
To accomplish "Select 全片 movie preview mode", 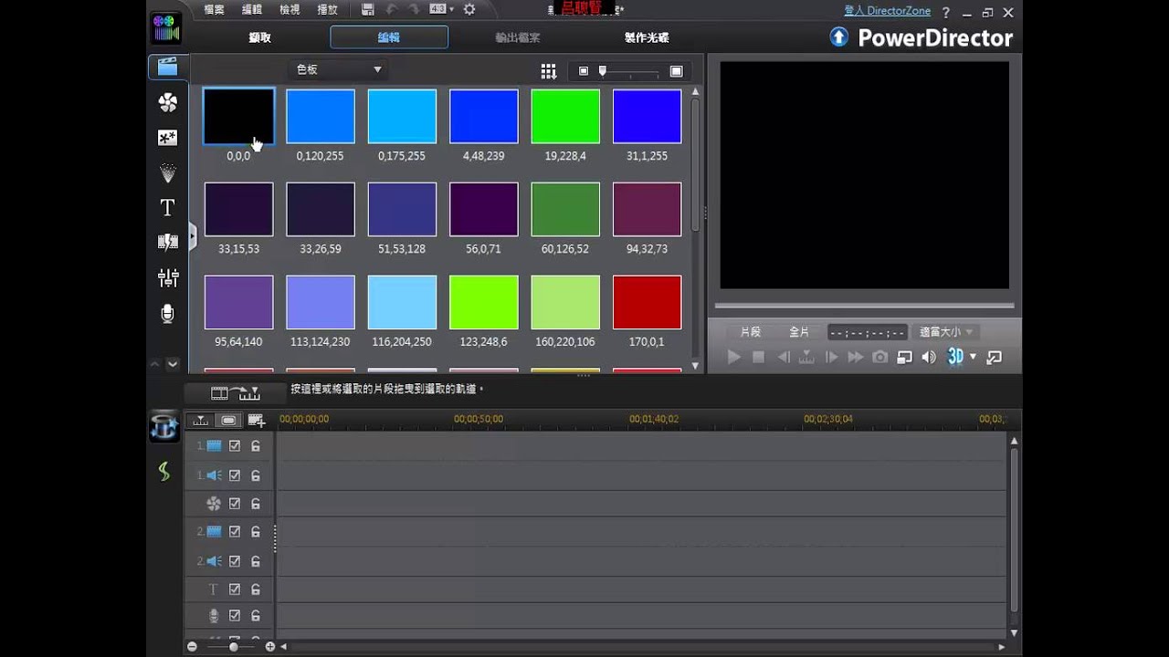I will tap(799, 332).
